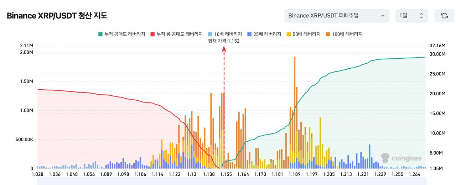The height and width of the screenshot is (185, 456).
Task: Click the 1.155 price axis label
Action: [x=226, y=174]
